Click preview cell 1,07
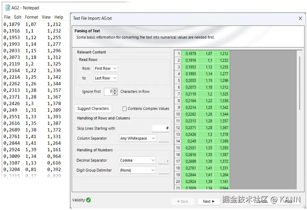Screen dimensions: 307x210 [205, 54]
